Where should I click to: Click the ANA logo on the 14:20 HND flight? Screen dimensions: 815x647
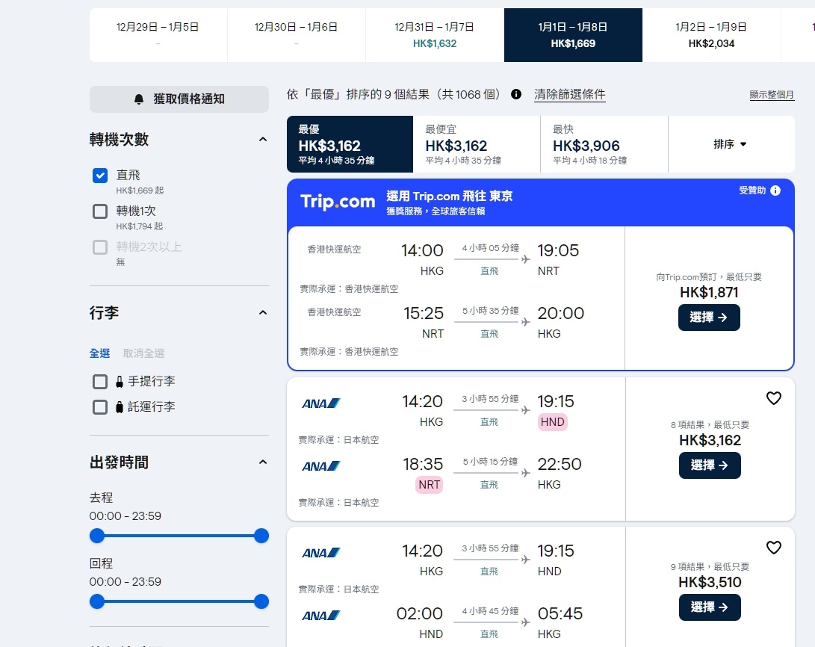pyautogui.click(x=321, y=403)
